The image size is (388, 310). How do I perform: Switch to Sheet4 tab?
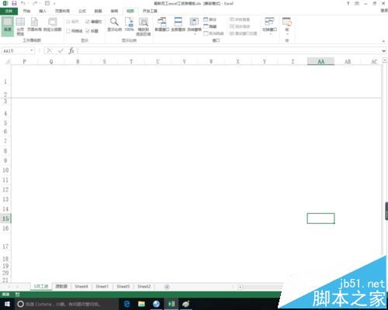[x=81, y=287]
